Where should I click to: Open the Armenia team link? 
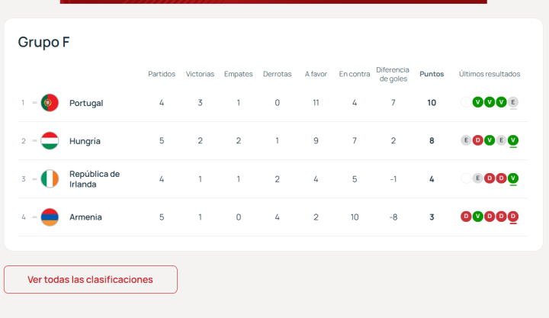point(85,217)
